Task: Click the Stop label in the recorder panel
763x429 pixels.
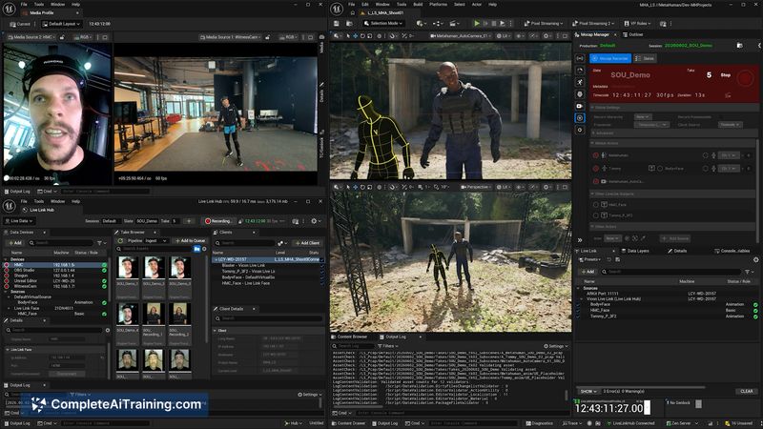Action: 726,75
